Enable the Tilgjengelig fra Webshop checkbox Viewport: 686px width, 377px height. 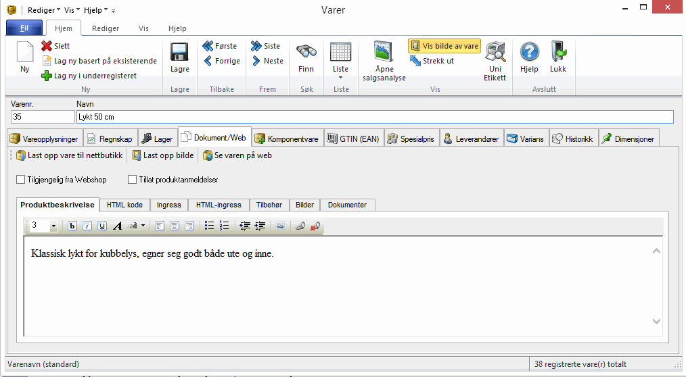(x=20, y=180)
